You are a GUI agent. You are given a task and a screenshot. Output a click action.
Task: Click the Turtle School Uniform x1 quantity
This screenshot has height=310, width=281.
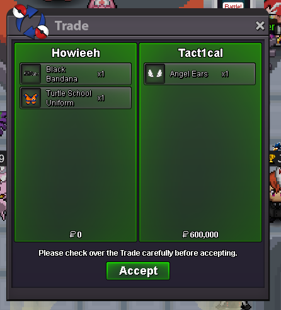click(101, 98)
